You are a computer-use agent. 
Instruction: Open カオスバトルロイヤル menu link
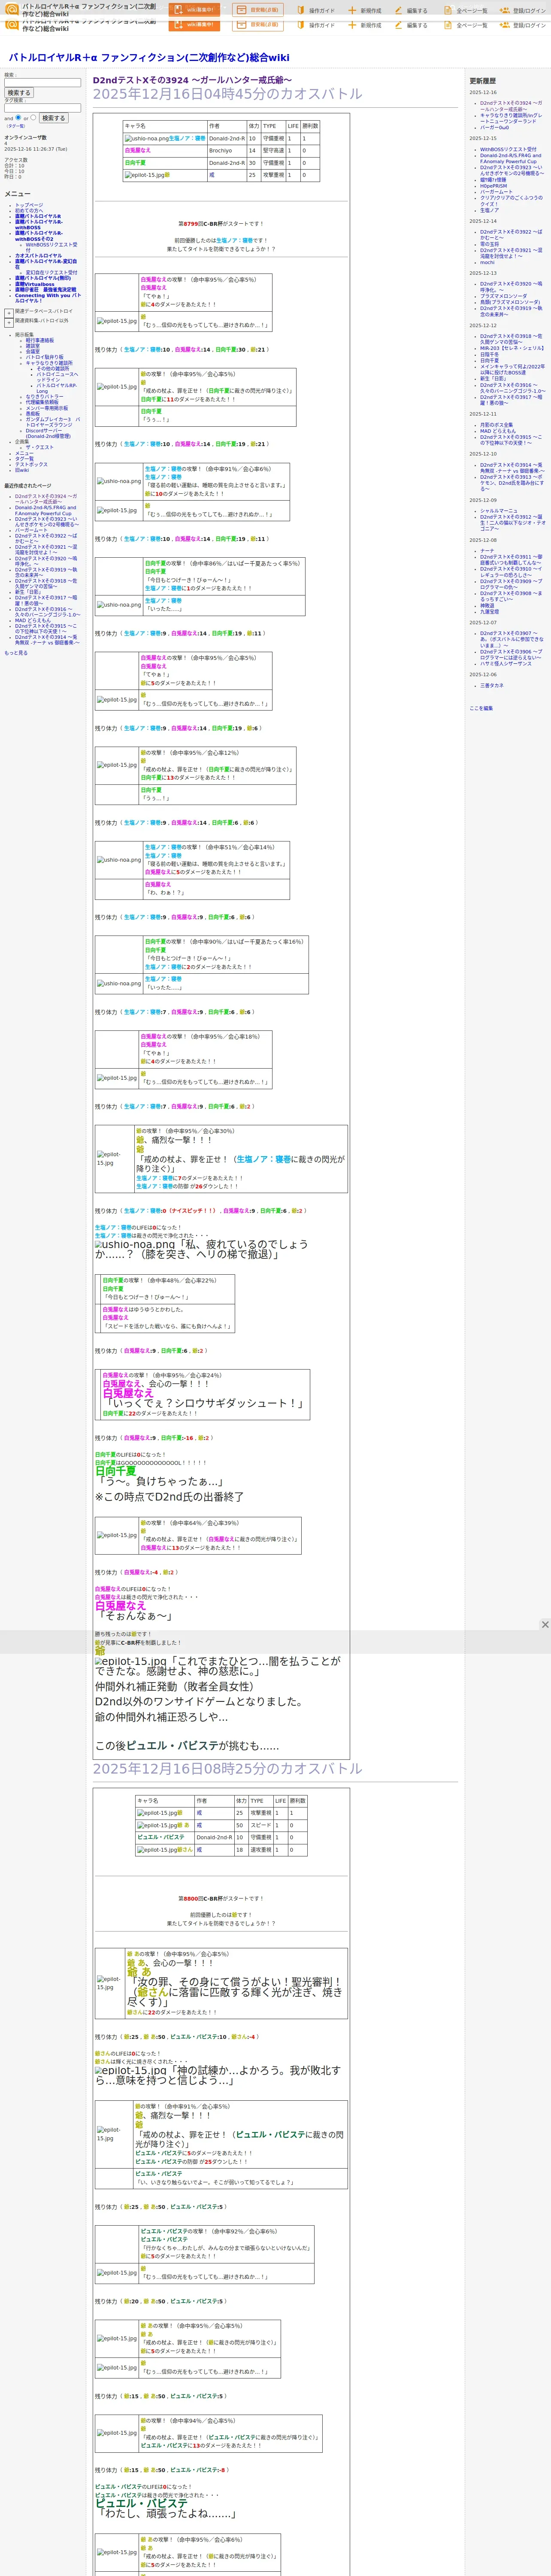click(x=38, y=255)
